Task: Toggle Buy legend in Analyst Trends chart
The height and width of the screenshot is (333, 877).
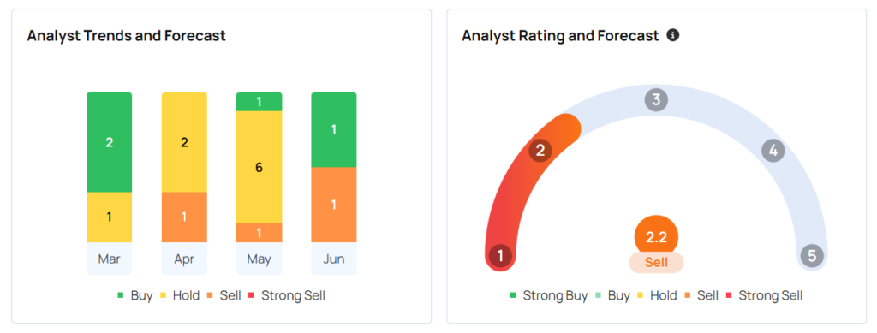Action: click(134, 295)
